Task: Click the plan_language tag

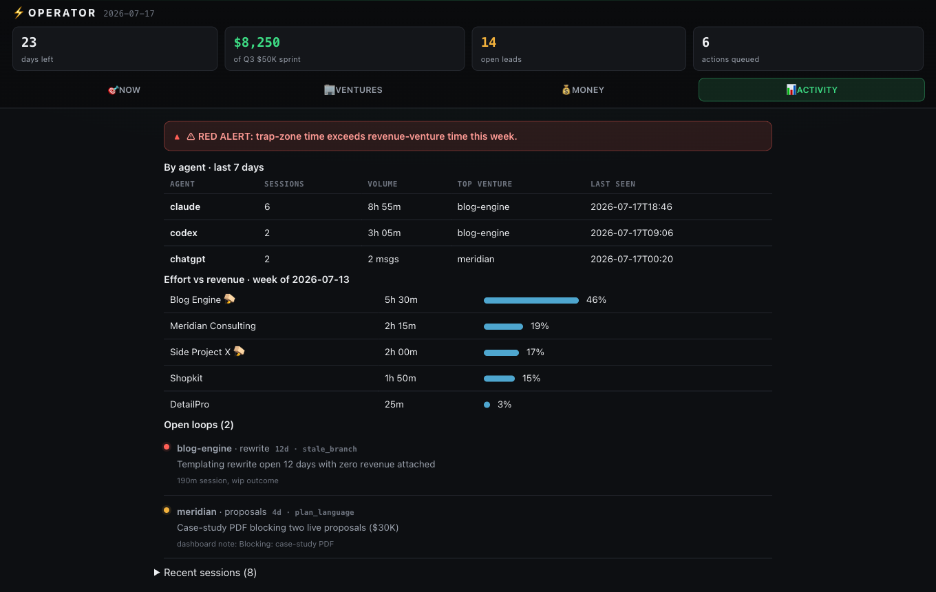Action: 324,512
